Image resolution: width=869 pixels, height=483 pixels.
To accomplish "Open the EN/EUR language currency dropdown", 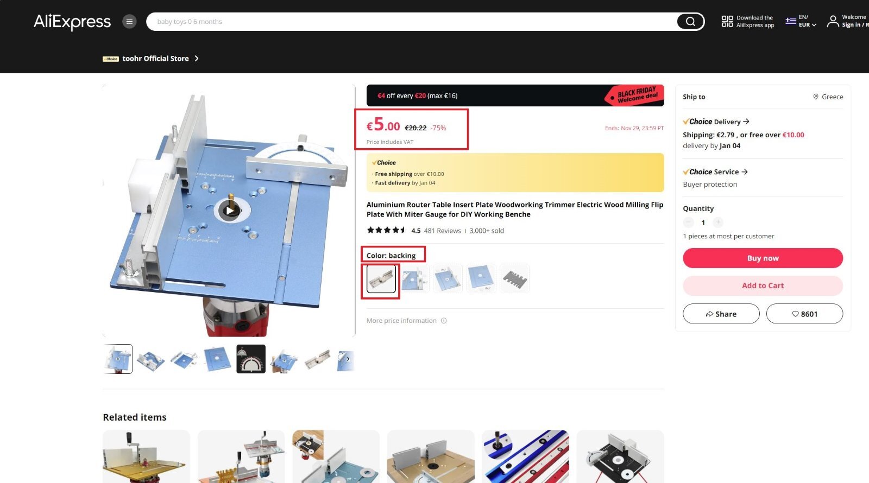I will pos(801,21).
